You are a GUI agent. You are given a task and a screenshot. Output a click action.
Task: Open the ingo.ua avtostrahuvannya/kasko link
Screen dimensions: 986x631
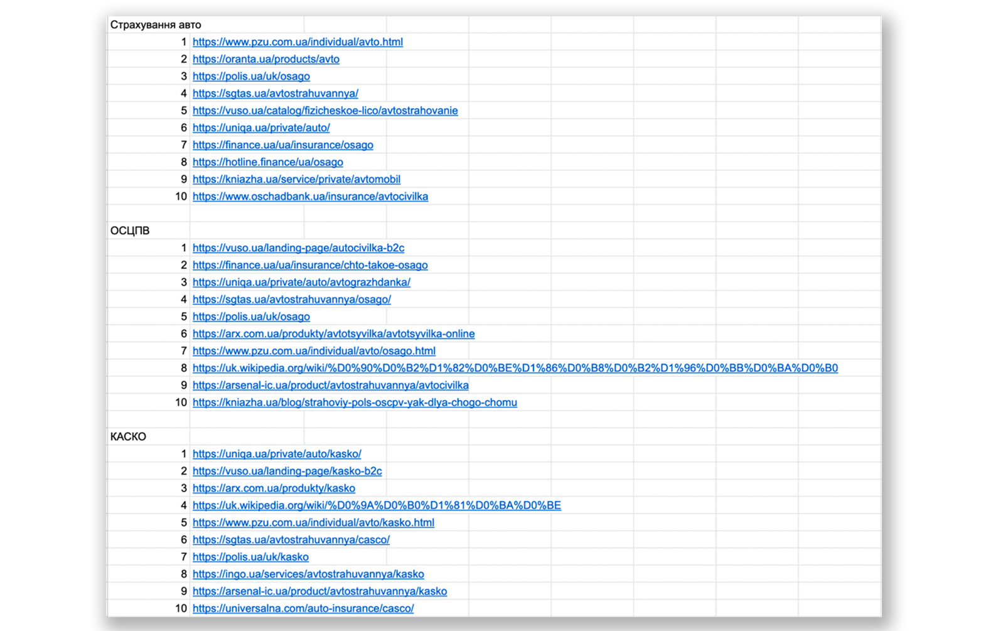pyautogui.click(x=308, y=574)
